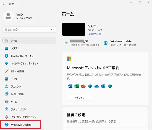152x130 pixels.
Task: Click the PowerPoint app icon
Action: pos(83,86)
